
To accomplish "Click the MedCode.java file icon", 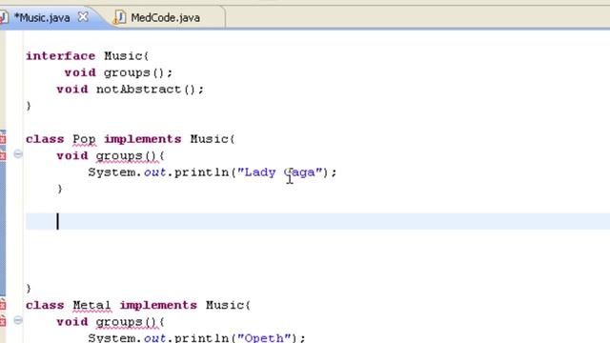I will point(120,17).
